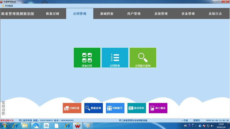Open 数据查询 data query shortcut

click(93, 108)
